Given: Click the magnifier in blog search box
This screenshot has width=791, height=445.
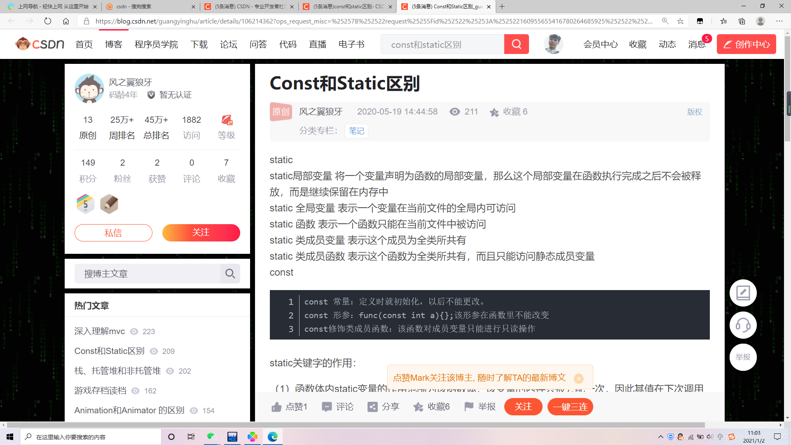Looking at the screenshot, I should [x=230, y=274].
